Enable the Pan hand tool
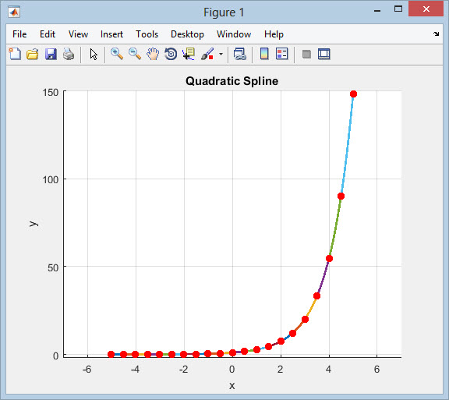The height and width of the screenshot is (400, 449). (153, 54)
